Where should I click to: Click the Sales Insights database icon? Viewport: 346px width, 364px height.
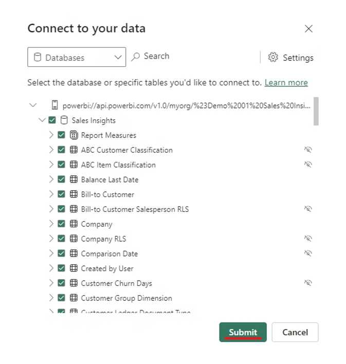(64, 120)
